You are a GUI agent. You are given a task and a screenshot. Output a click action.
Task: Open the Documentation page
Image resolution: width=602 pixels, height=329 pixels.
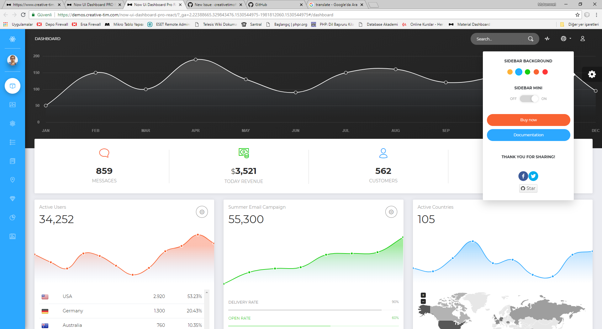528,135
